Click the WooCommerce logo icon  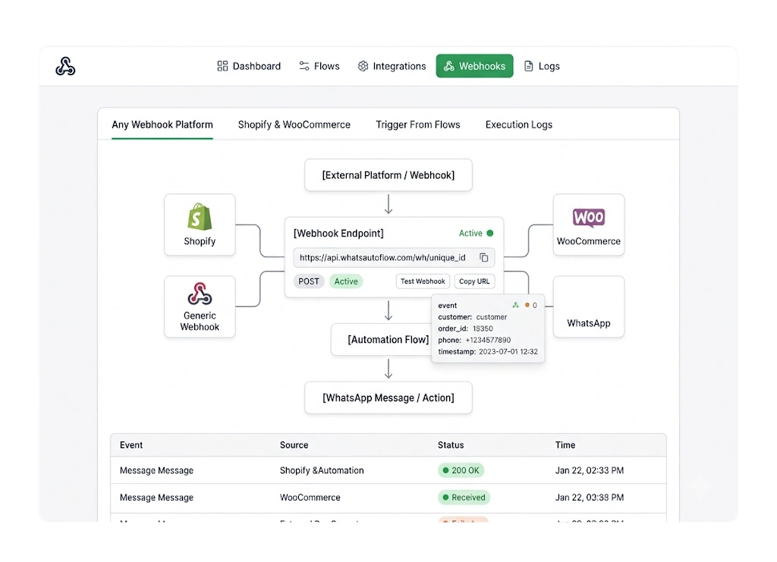[589, 218]
